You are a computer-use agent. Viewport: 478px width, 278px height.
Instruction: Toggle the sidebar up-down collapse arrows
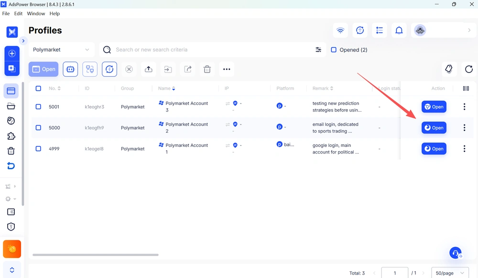pos(12,270)
